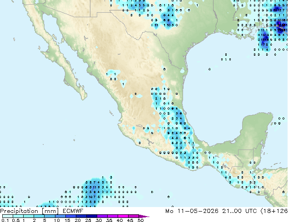This screenshot has width=288, height=222.
Task: Click the '(18+126' forecast offset text
Action: (x=274, y=211)
